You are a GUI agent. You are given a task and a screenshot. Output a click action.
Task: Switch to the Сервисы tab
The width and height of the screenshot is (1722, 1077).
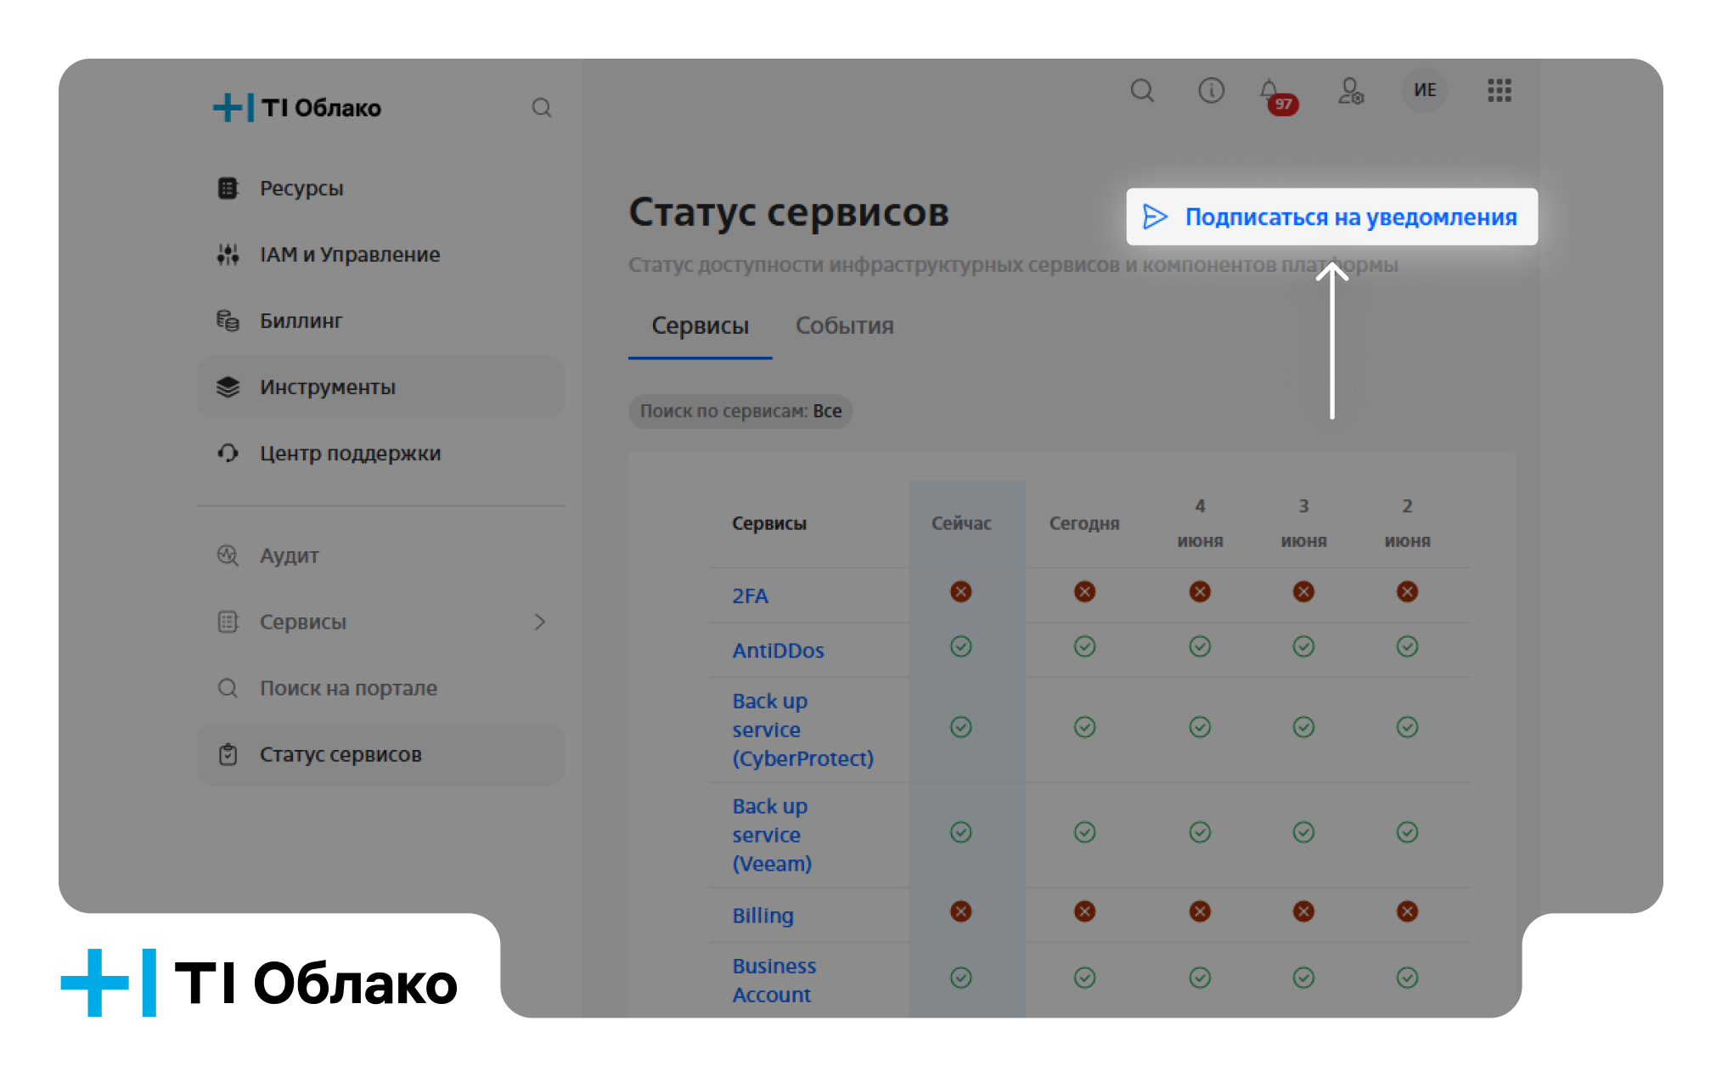coord(700,326)
